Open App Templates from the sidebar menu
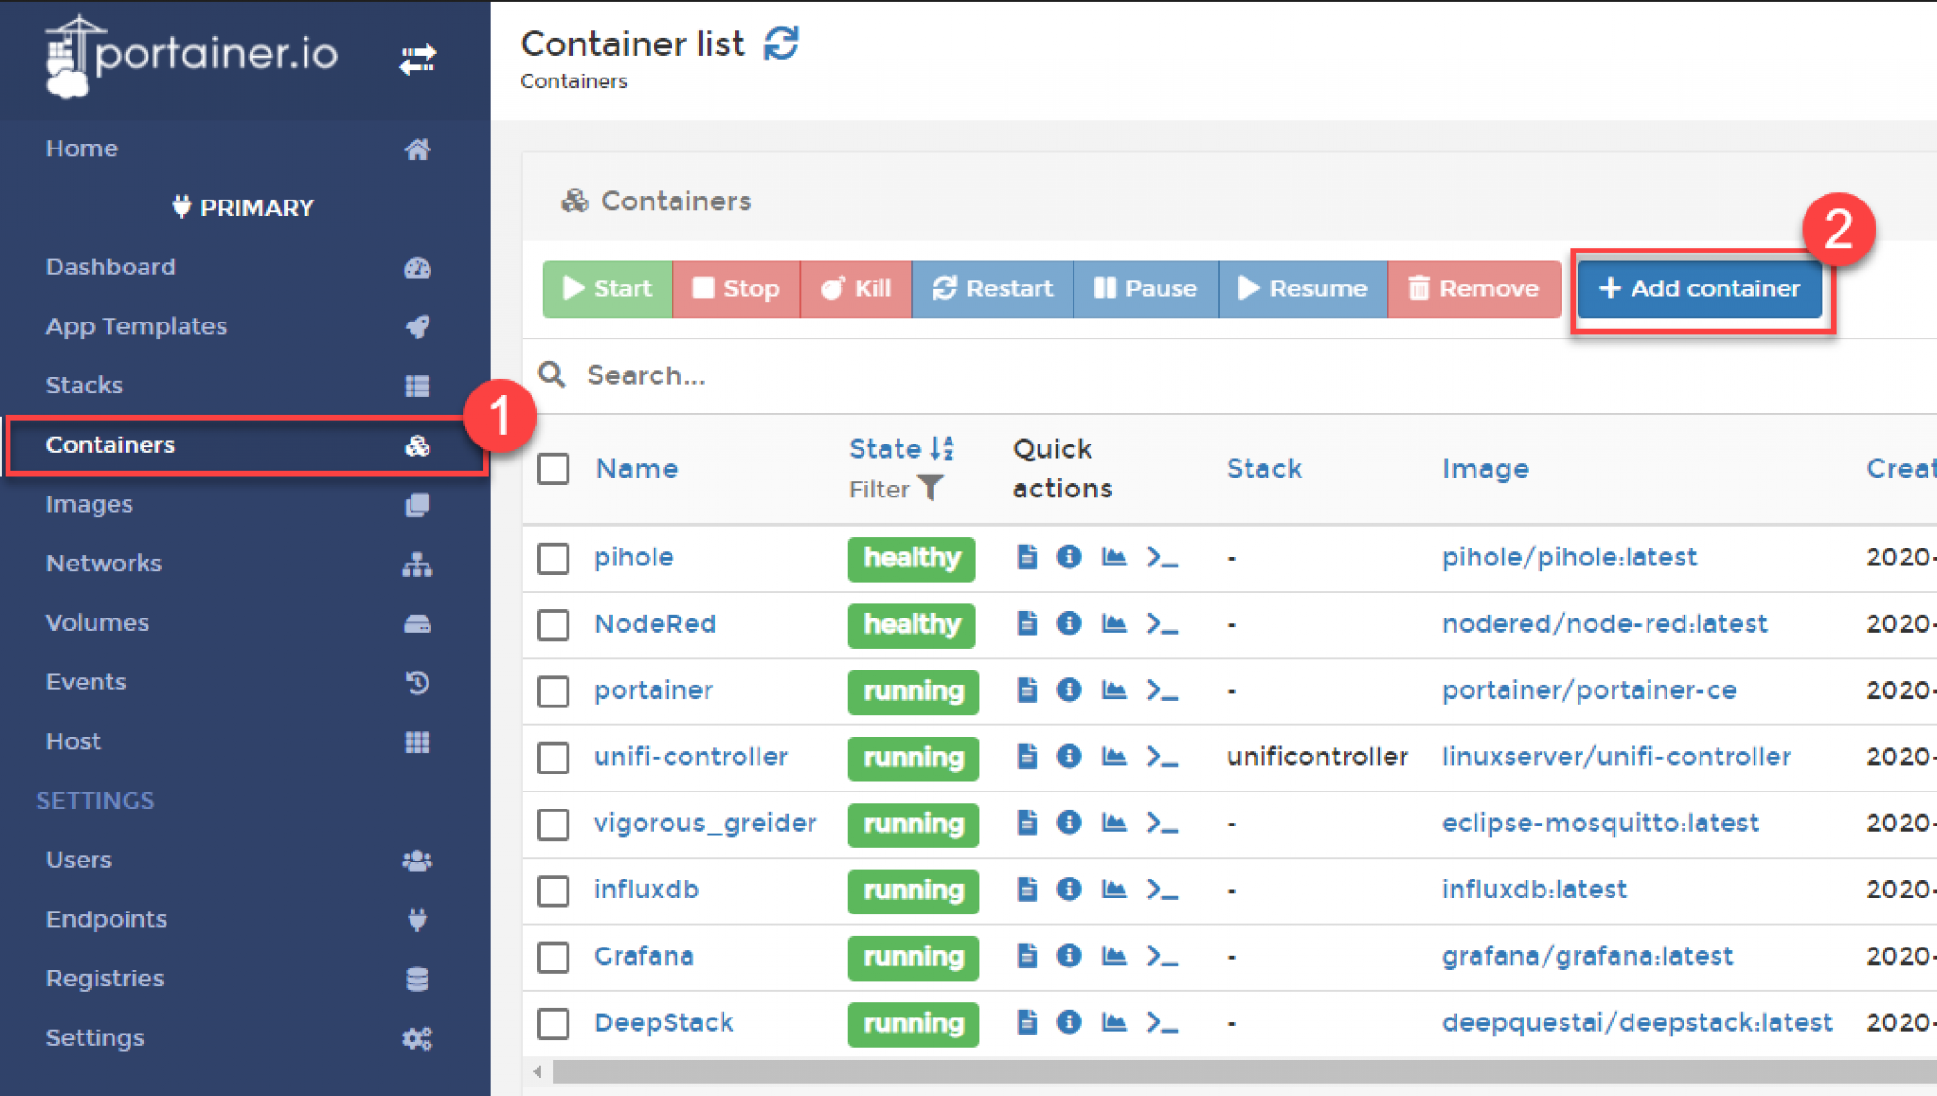This screenshot has height=1096, width=1937. (135, 325)
